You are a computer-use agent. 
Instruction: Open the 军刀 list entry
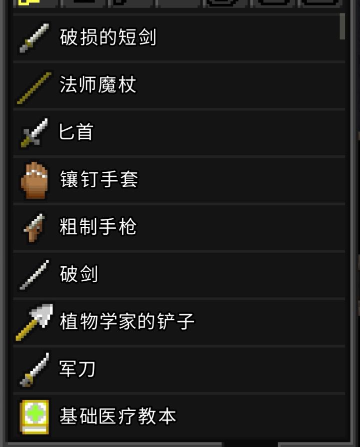pyautogui.click(x=179, y=369)
